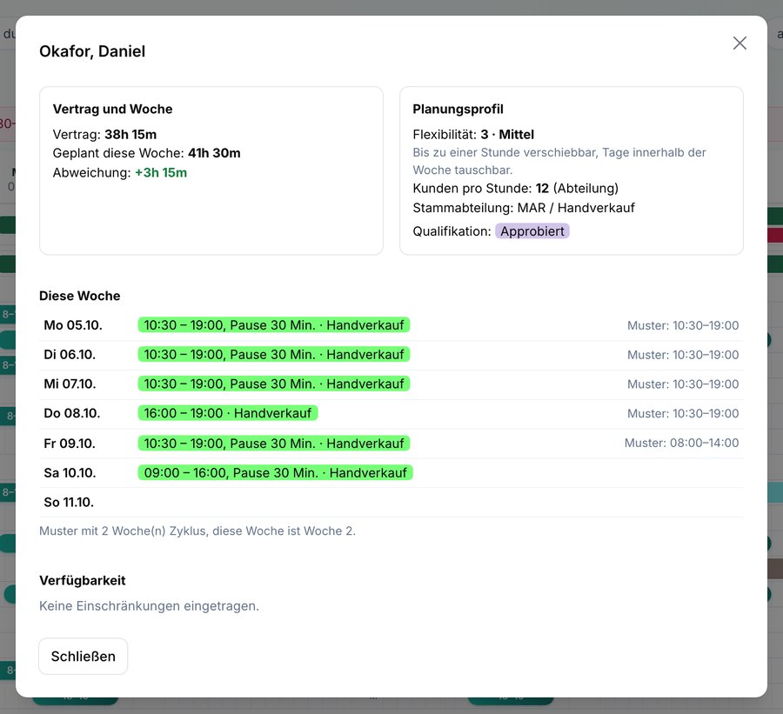
Task: Click the Vertrag und Woche heading
Action: (x=112, y=109)
